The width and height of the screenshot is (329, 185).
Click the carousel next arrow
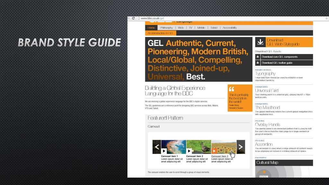(x=241, y=147)
